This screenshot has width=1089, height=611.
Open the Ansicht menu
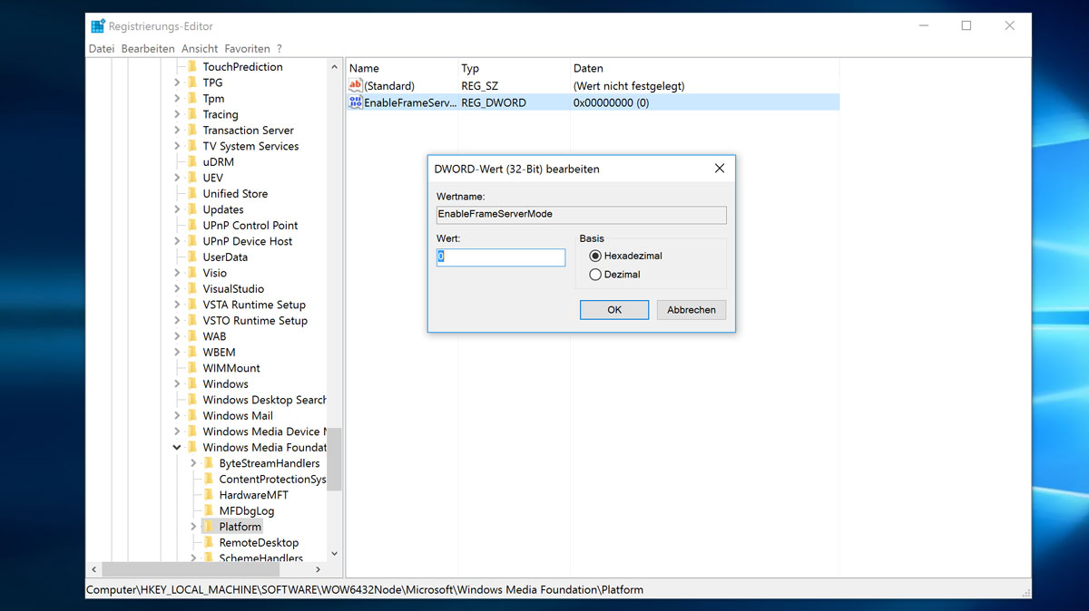point(200,49)
